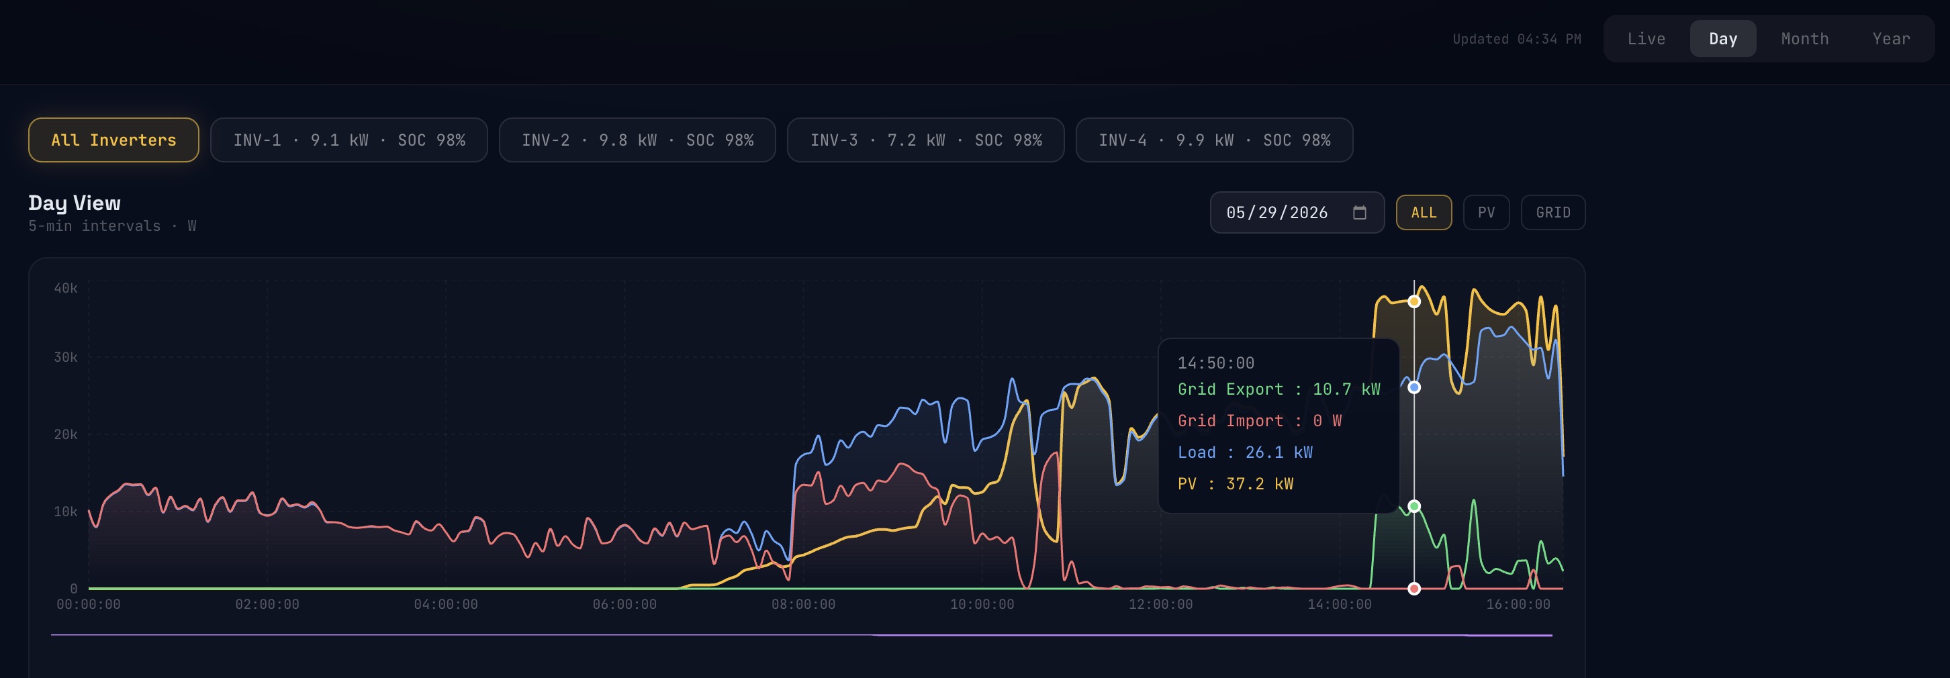Select the yellow PV marker dot on chart

pos(1414,301)
